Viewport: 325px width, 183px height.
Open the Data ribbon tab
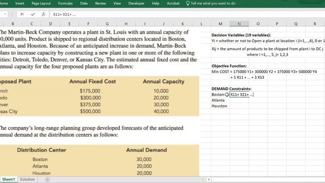click(x=84, y=4)
